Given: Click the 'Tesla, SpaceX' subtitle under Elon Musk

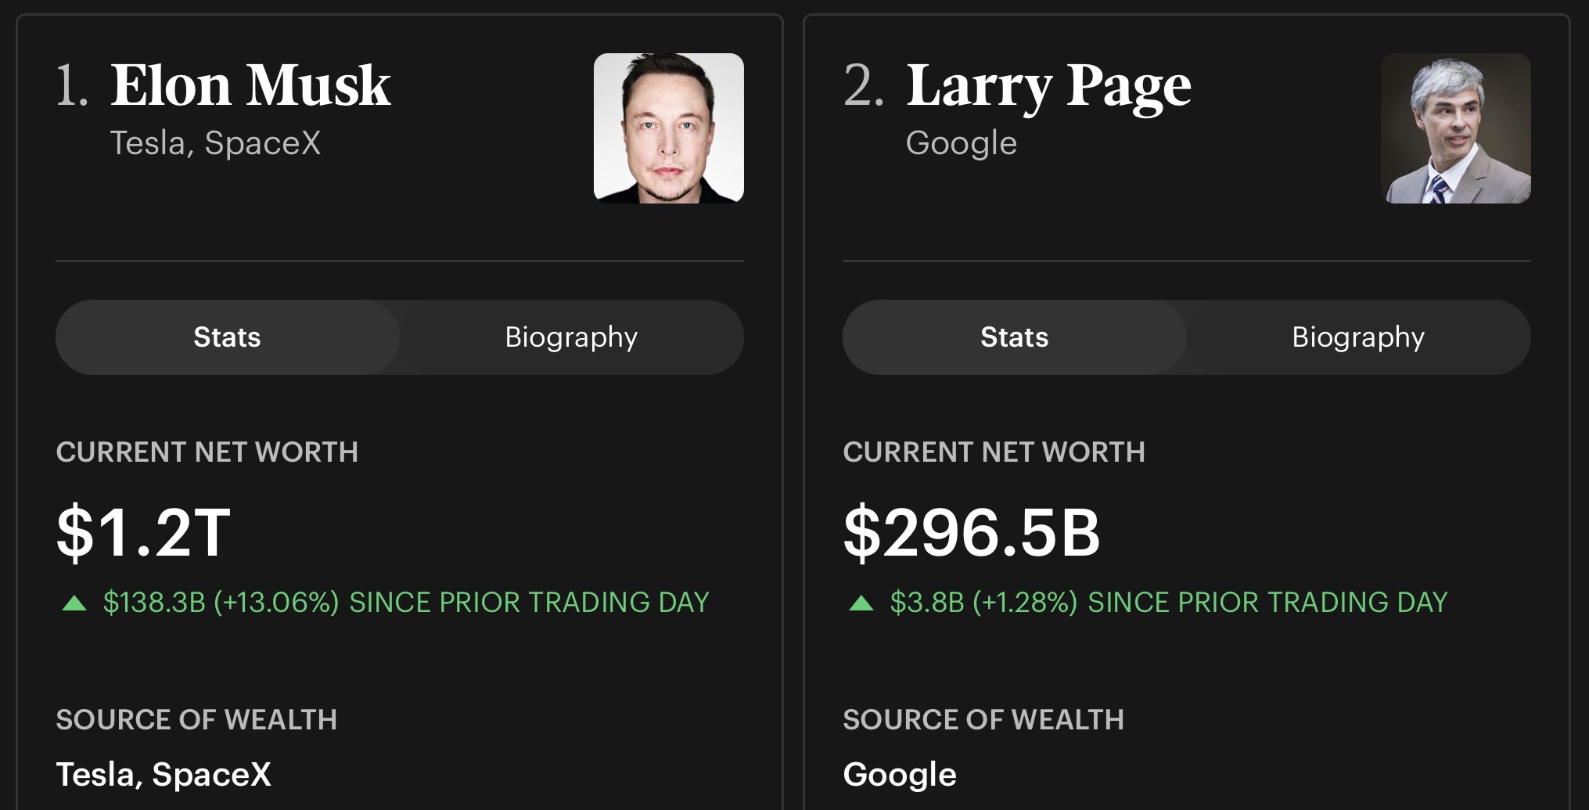Looking at the screenshot, I should pos(215,143).
